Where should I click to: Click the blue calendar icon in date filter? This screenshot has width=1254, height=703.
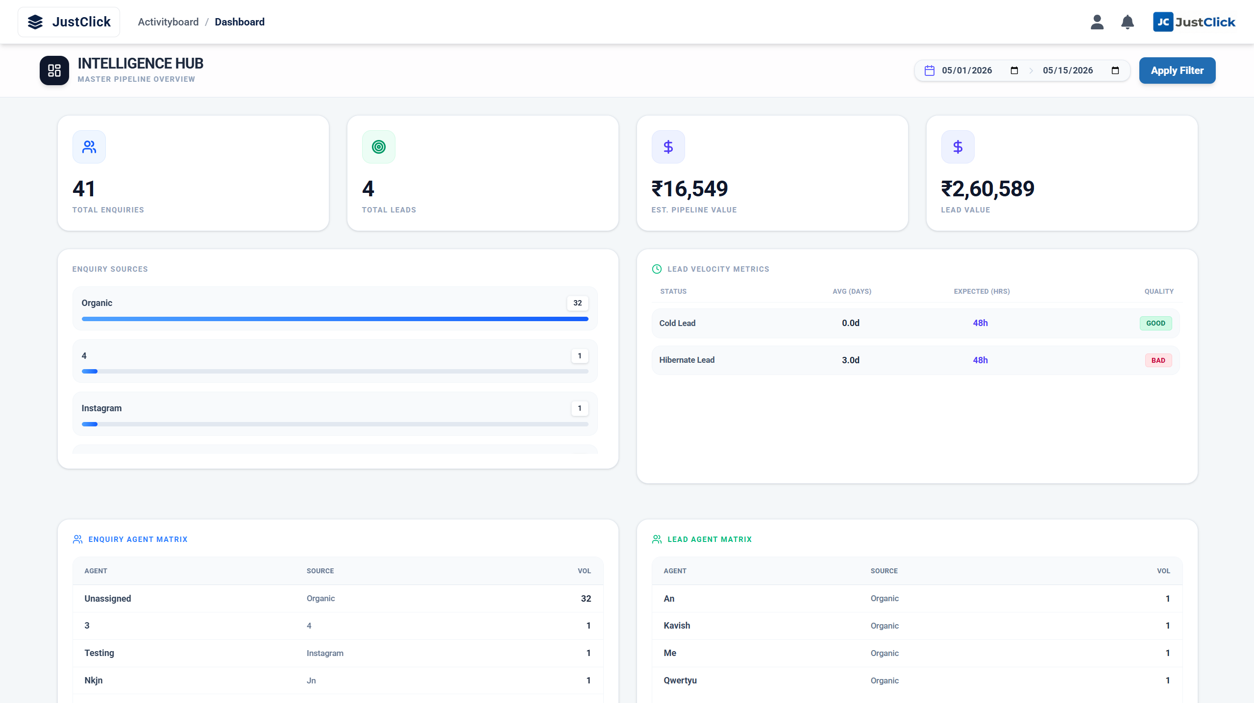930,70
